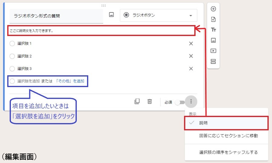Select 回答に応じてセクションに移動 menu item

(x=228, y=136)
